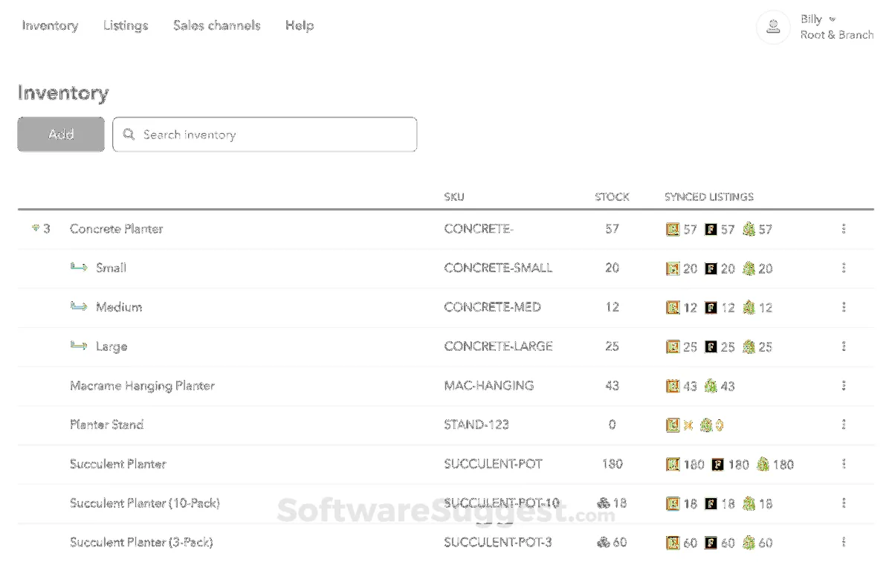892x571 pixels.
Task: Collapse the Concrete Planter variants
Action: [x=36, y=229]
